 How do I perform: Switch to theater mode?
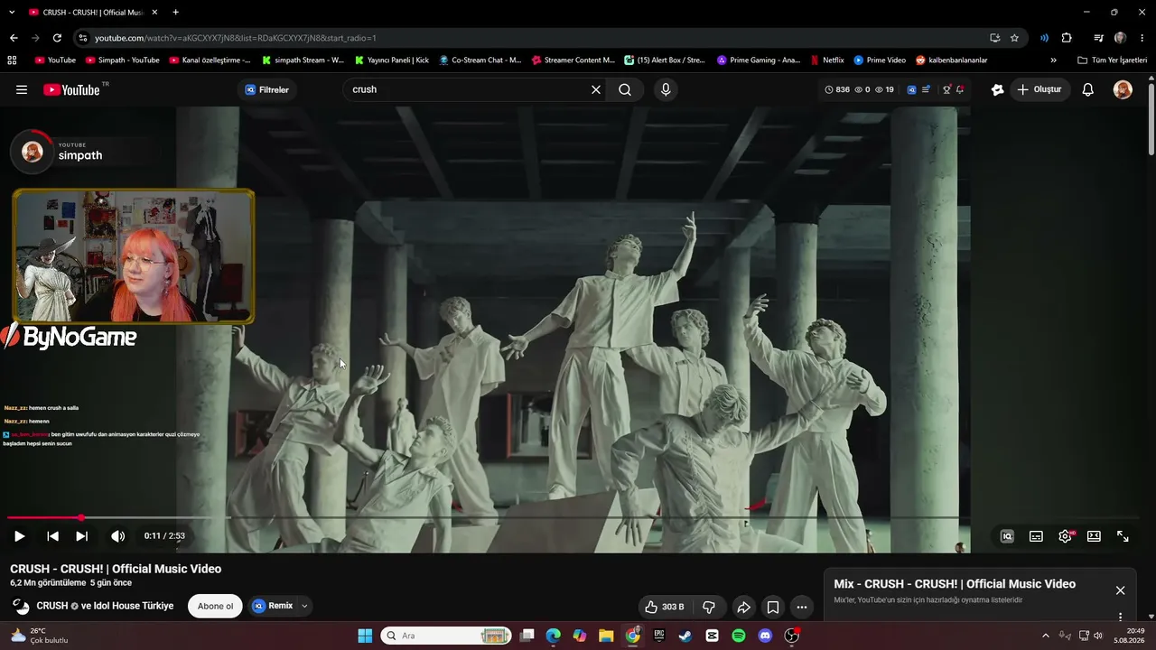pyautogui.click(x=1094, y=536)
